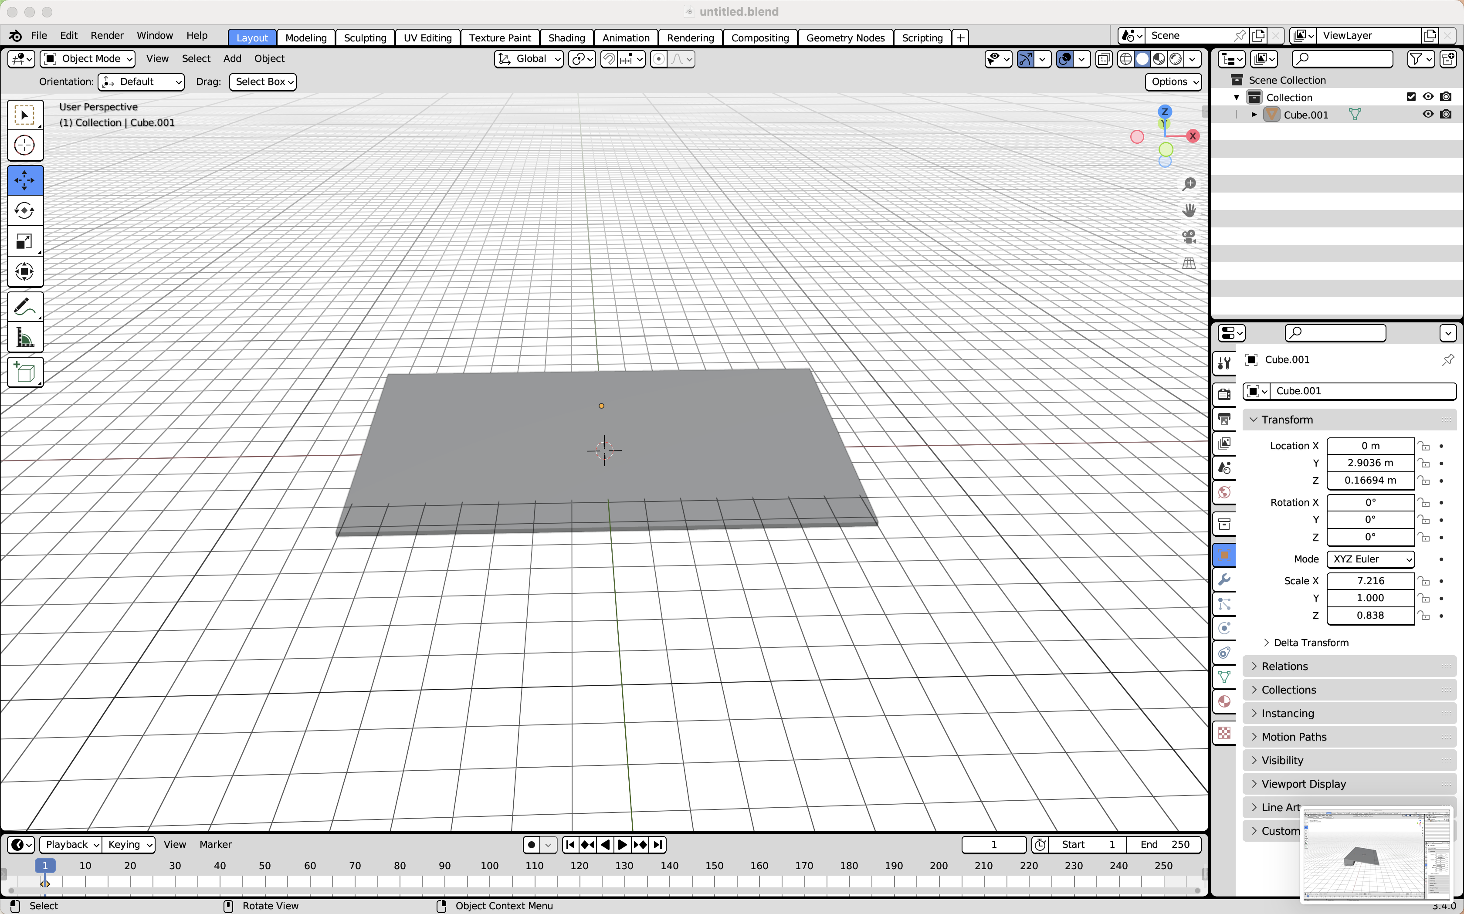Toggle proportional editing button
The image size is (1464, 914).
coord(659,59)
